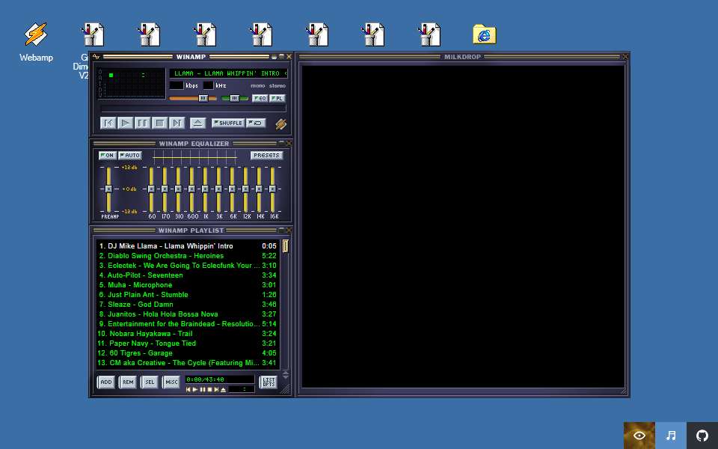718x449 pixels.
Task: Click the song position seek bar
Action: pos(193,109)
